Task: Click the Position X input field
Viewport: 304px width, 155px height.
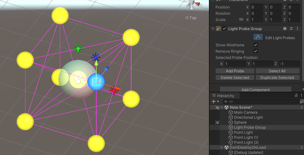Action: point(257,7)
